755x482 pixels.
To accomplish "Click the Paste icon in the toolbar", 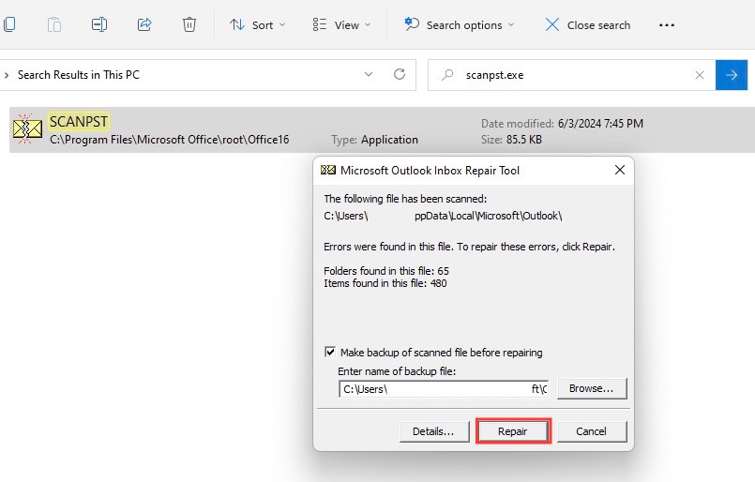I will coord(54,24).
